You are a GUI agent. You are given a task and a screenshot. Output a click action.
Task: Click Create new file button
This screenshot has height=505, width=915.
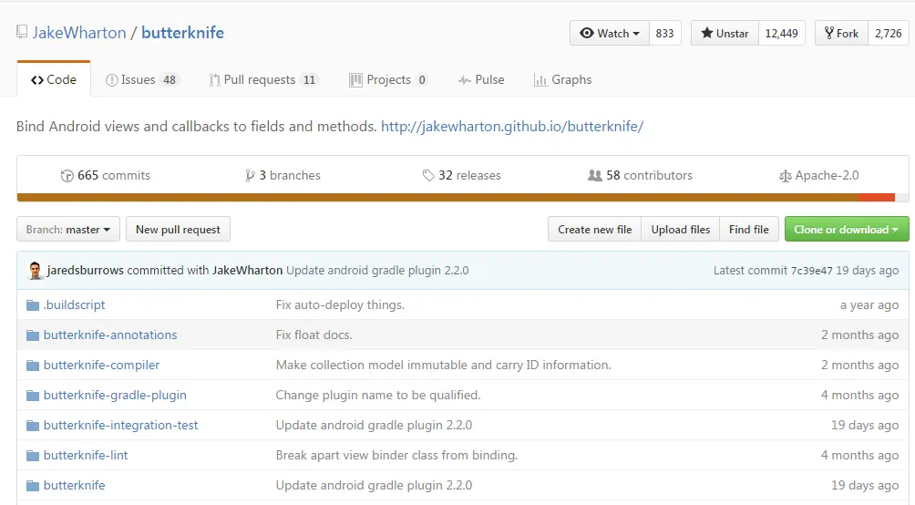594,230
